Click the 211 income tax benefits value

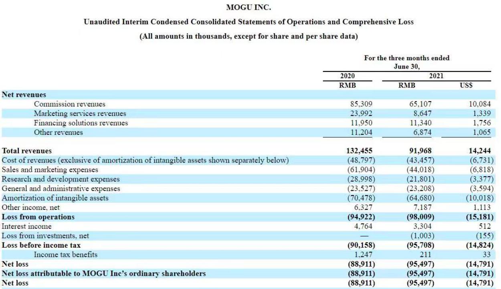click(426, 254)
